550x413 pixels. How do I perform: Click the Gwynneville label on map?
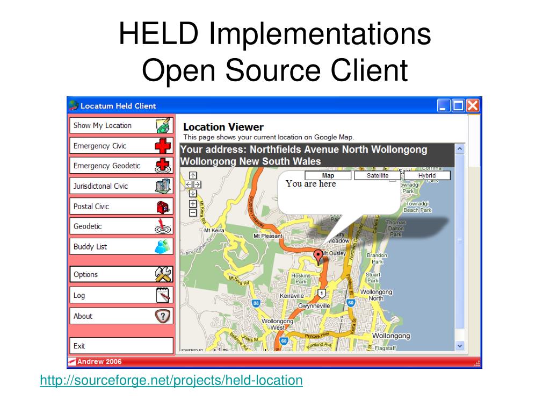[x=314, y=305]
